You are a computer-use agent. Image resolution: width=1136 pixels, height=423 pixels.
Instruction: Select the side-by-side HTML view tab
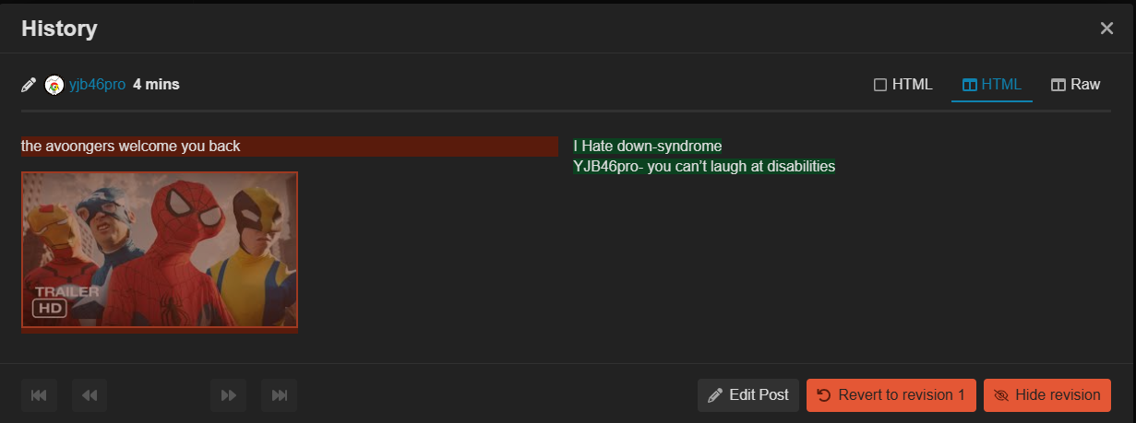click(x=992, y=85)
